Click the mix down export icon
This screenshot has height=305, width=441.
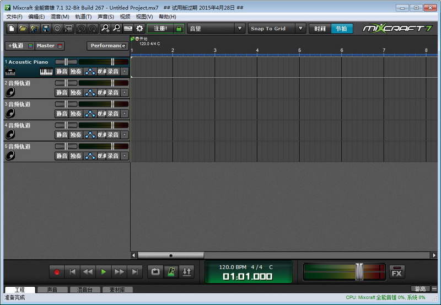click(x=68, y=29)
